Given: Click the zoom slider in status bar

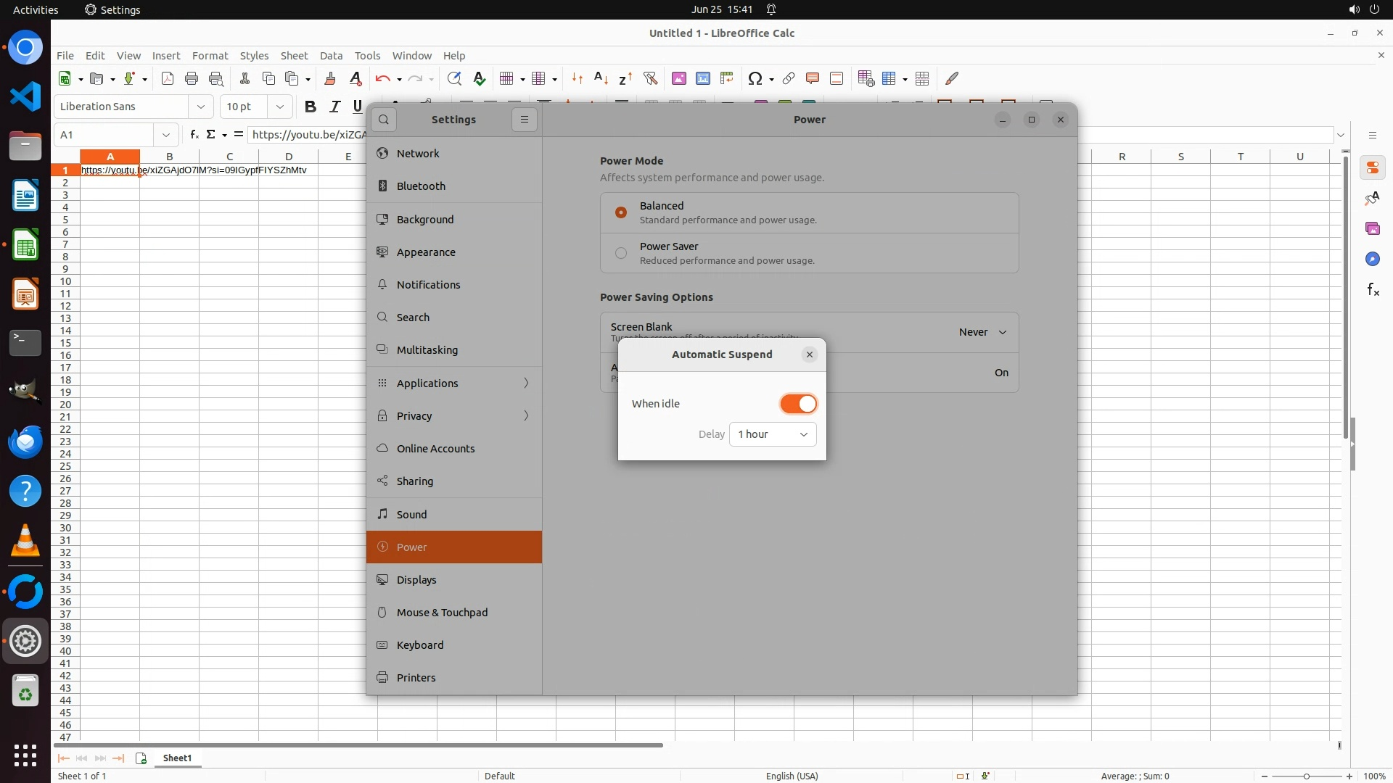Looking at the screenshot, I should pos(1306,776).
